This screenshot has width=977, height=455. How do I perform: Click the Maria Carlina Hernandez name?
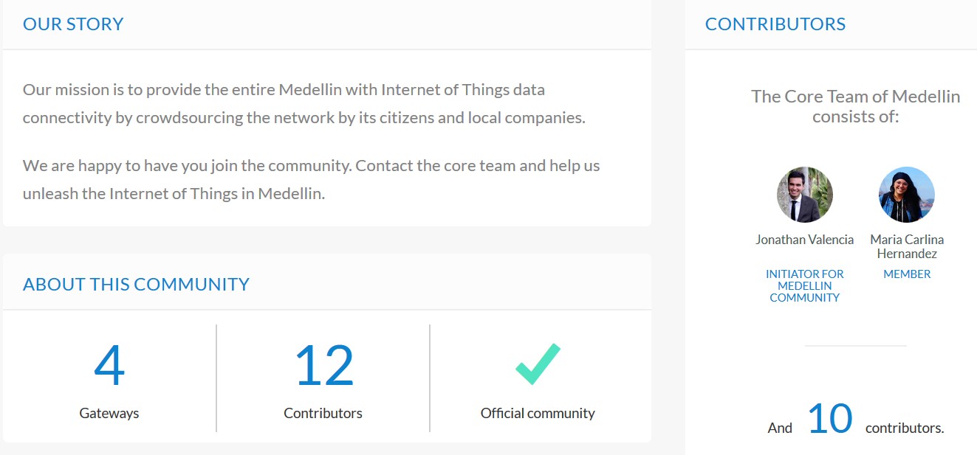pyautogui.click(x=907, y=246)
